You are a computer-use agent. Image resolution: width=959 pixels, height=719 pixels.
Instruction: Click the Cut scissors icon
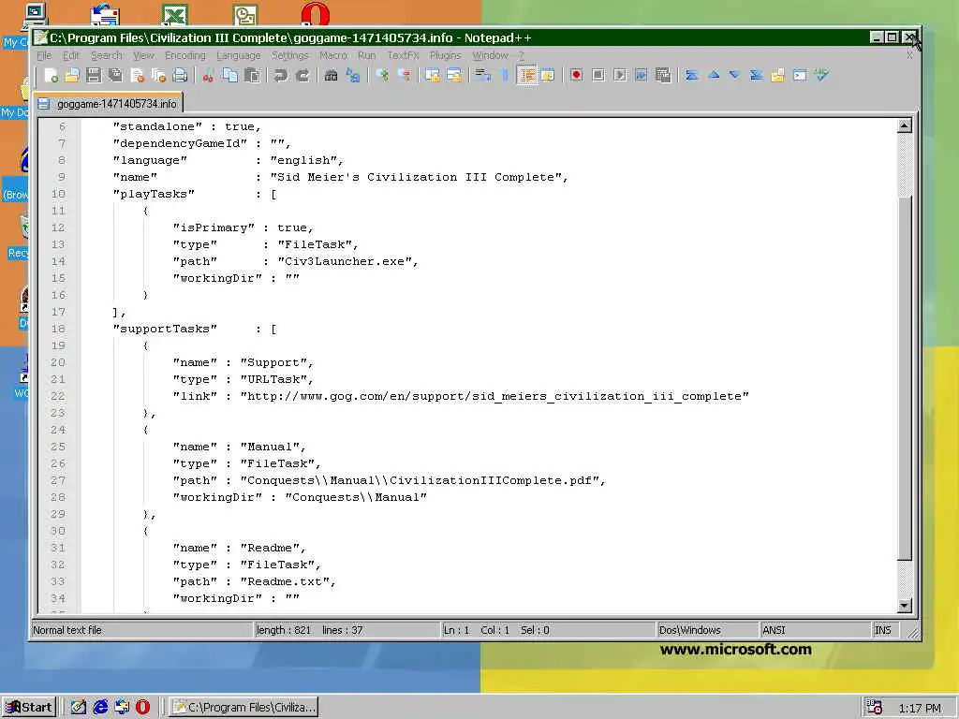point(208,75)
